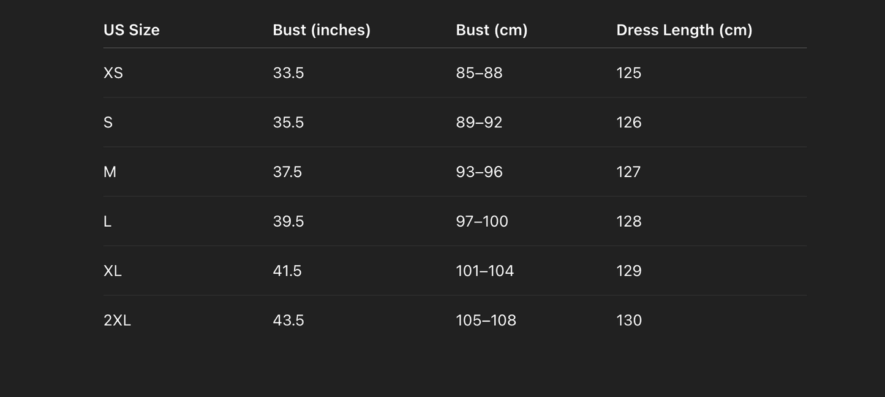885x397 pixels.
Task: Select the 2XL size cell
Action: click(117, 320)
